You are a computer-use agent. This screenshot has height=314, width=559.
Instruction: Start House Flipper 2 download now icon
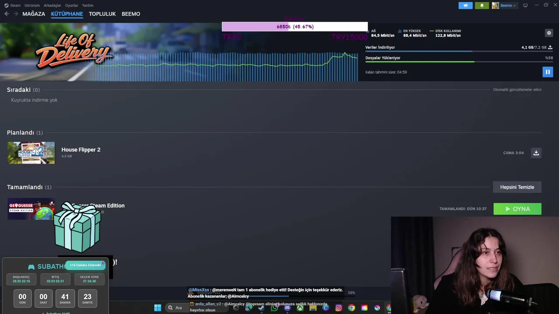pos(536,153)
